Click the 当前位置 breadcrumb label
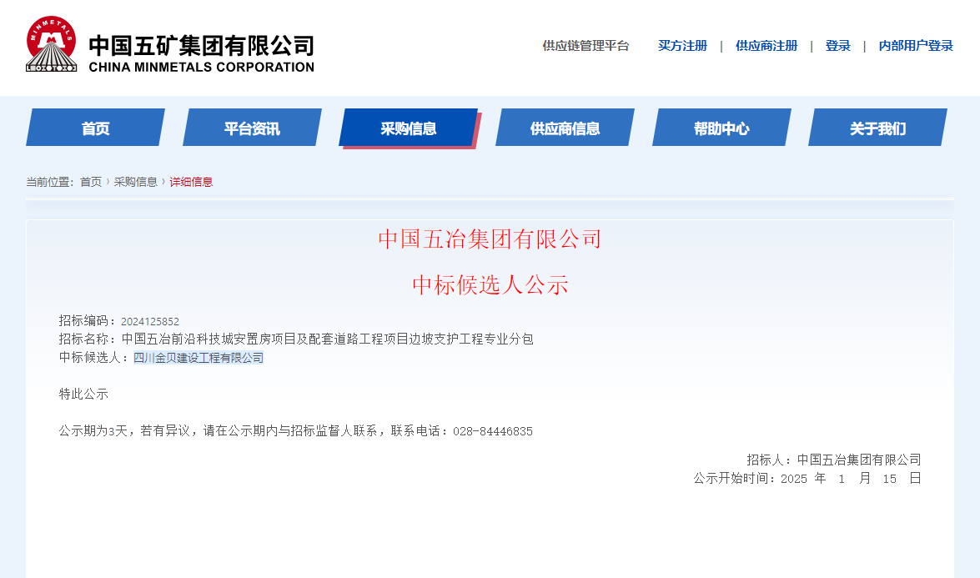The image size is (980, 578). (x=50, y=182)
